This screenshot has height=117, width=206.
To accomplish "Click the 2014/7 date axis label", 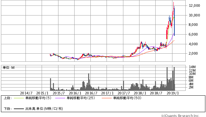I will pyautogui.click(x=26, y=93).
